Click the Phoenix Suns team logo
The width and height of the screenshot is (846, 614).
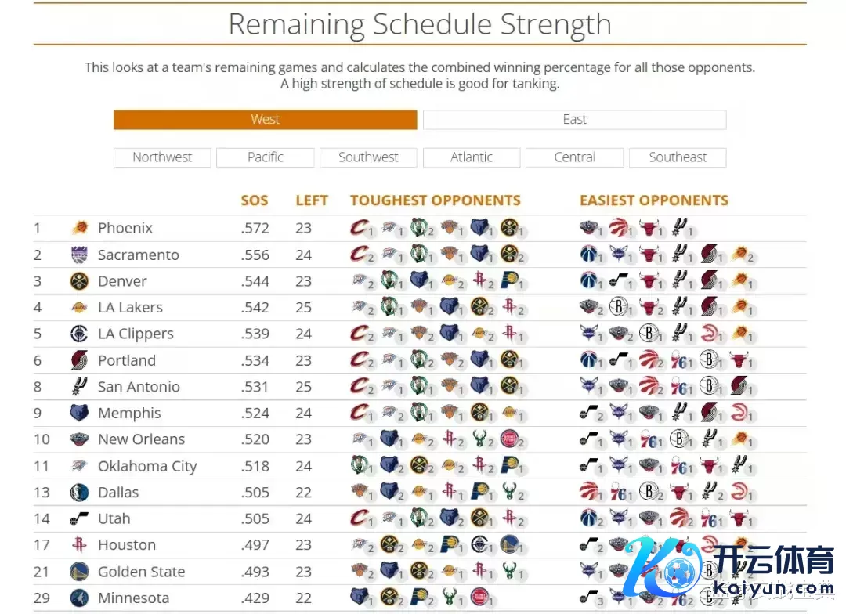click(80, 229)
